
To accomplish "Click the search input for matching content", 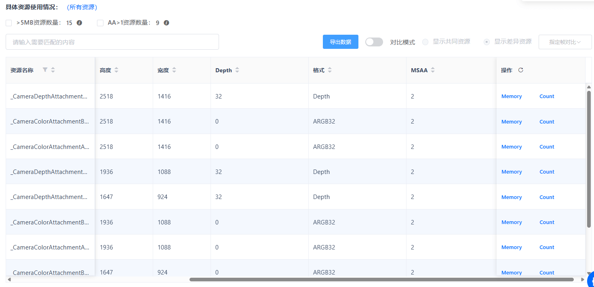I will pos(112,42).
